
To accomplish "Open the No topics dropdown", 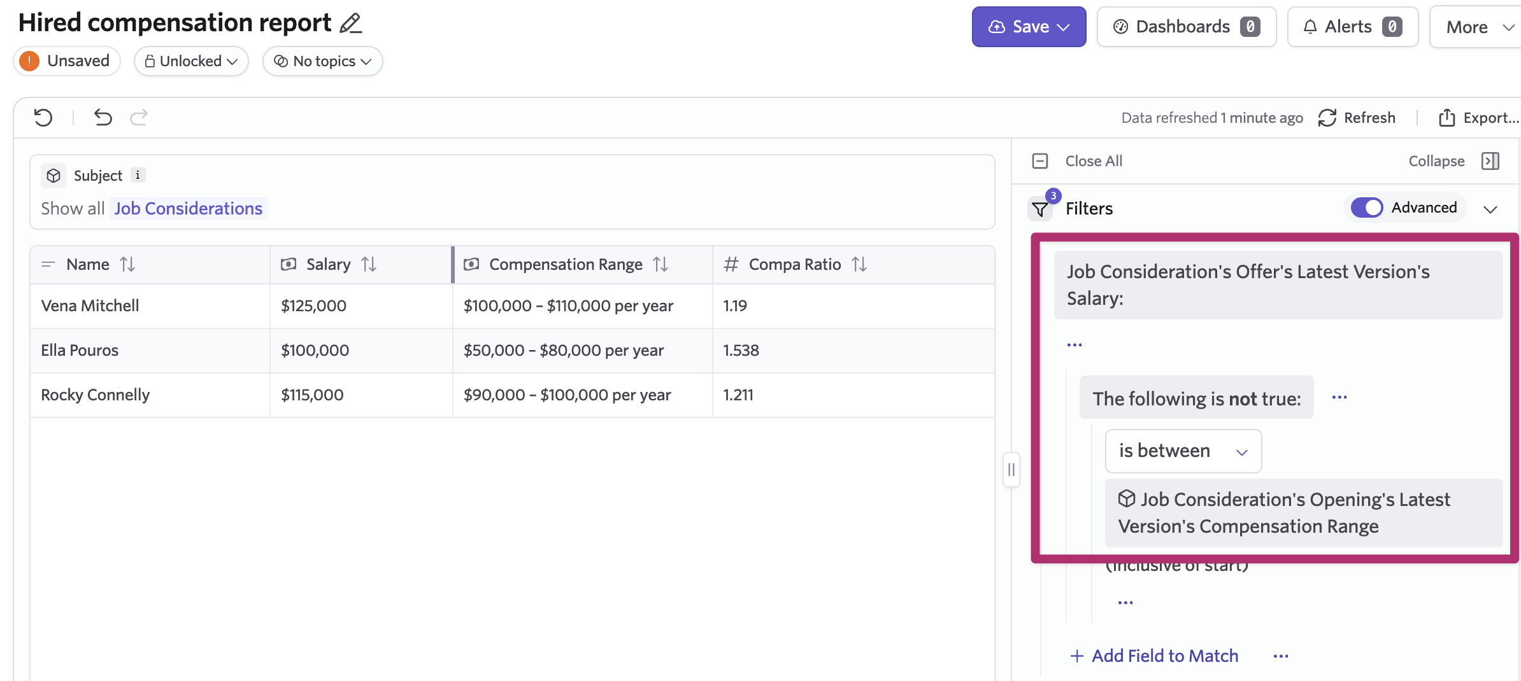I will point(322,61).
